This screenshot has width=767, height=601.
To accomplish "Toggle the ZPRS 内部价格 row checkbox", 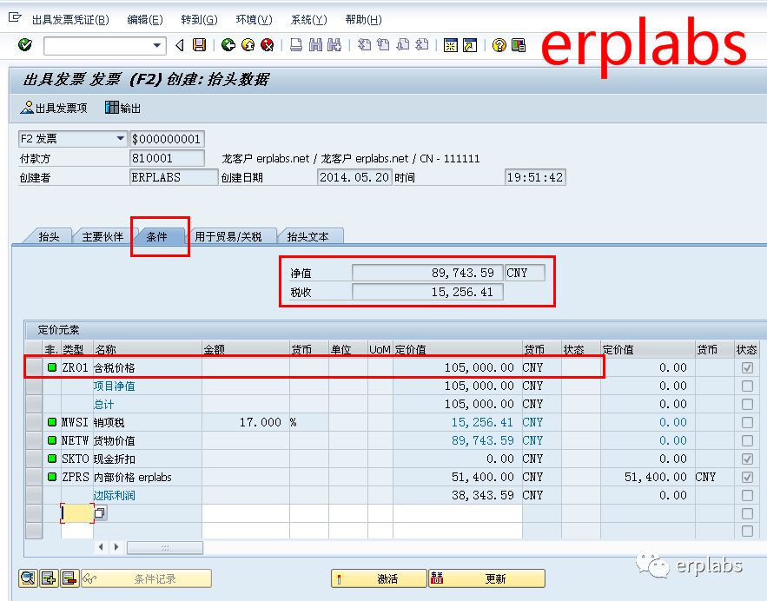I will coord(749,476).
